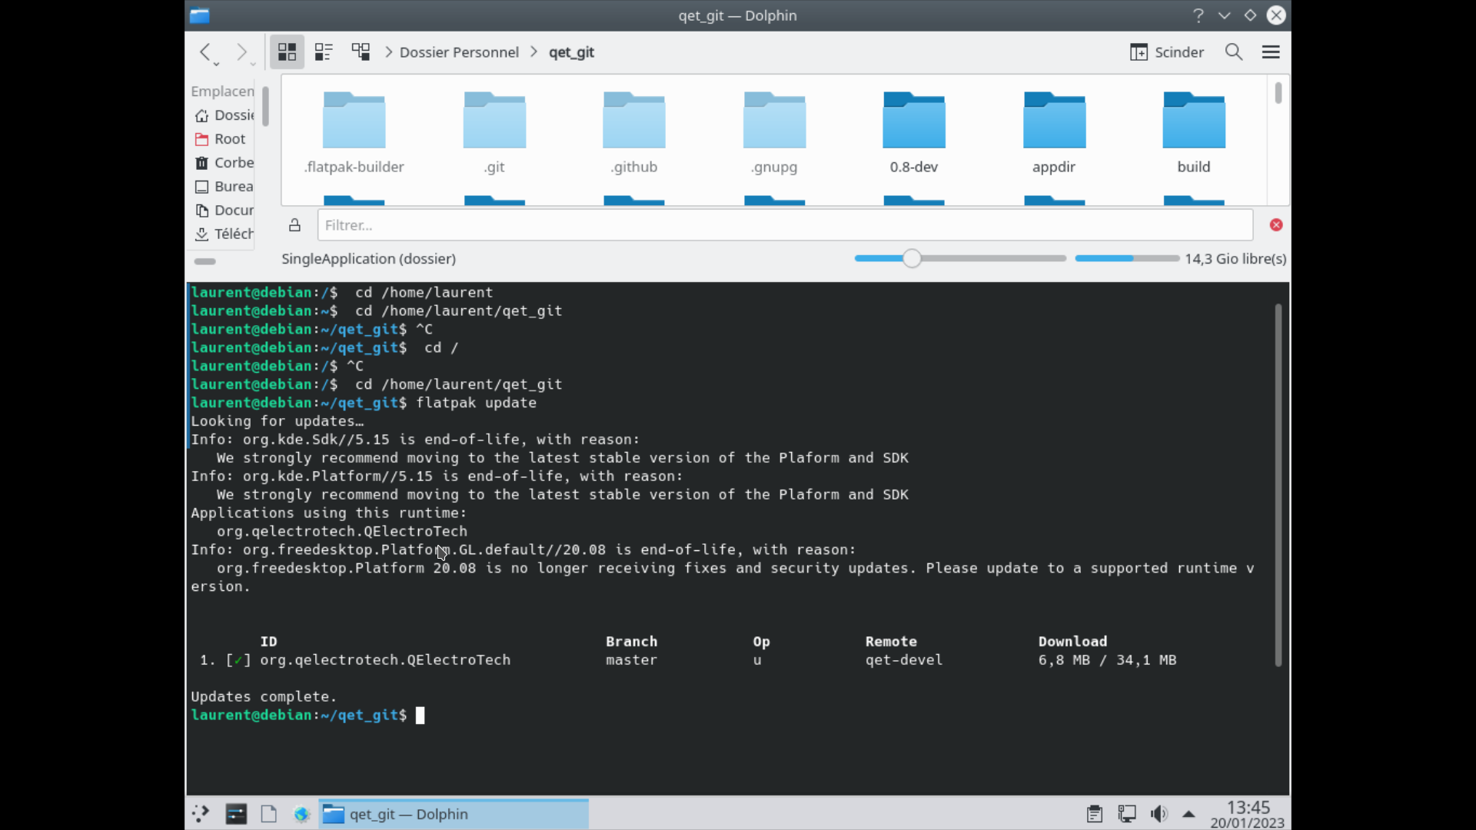
Task: Open the window help question mark
Action: 1198,15
